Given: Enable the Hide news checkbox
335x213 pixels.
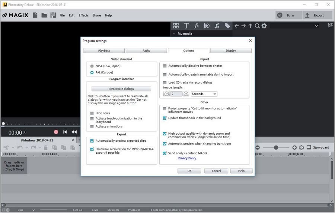Looking at the screenshot, I should [92, 113].
